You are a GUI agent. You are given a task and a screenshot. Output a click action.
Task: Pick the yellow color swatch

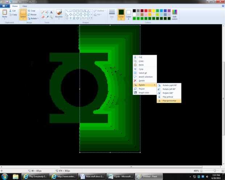tap(154, 11)
